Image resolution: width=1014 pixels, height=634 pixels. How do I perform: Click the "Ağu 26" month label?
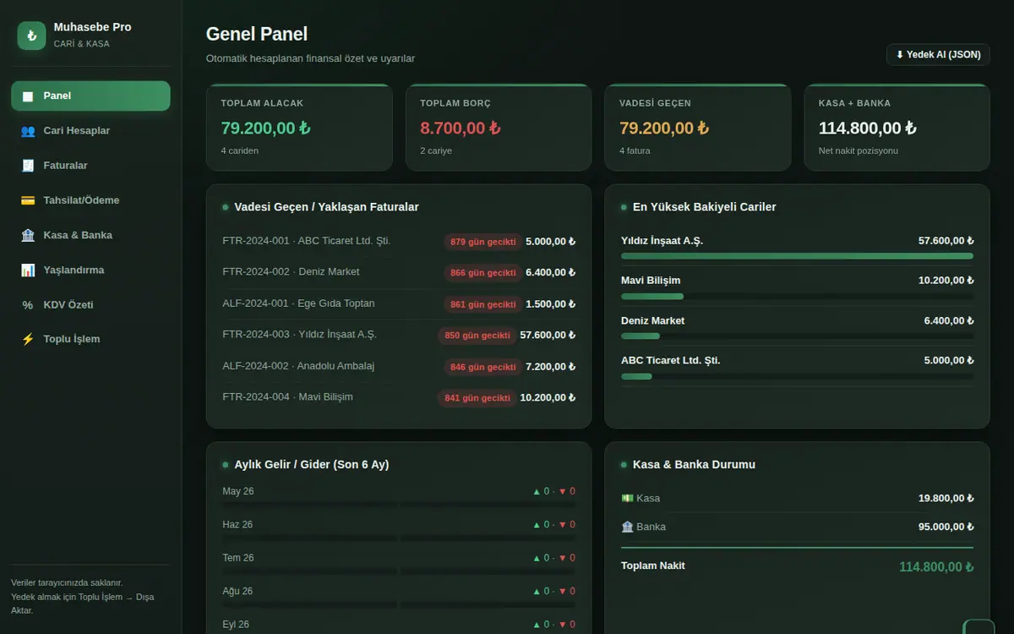click(x=237, y=591)
